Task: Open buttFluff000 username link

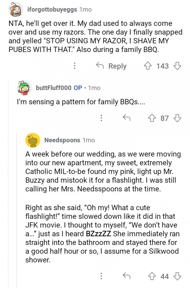Action: [x=54, y=88]
